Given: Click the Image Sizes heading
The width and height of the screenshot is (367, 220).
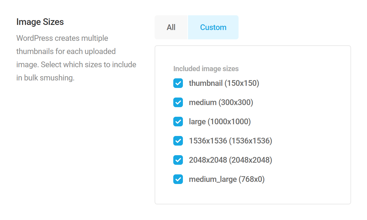Looking at the screenshot, I should [40, 22].
